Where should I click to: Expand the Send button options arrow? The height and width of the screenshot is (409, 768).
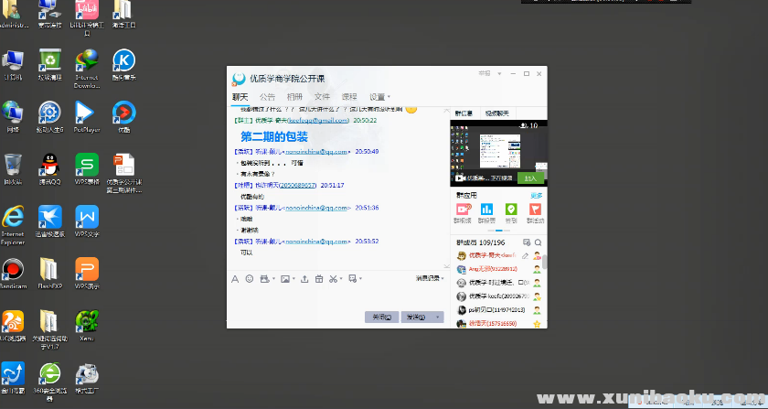(x=439, y=318)
